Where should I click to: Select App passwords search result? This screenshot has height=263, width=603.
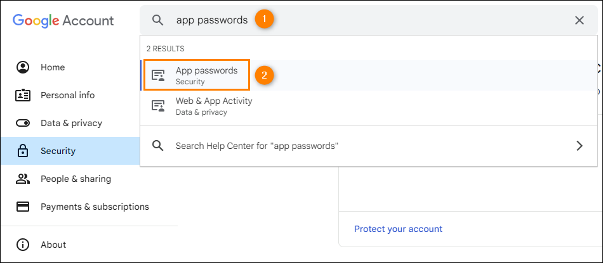pos(369,75)
